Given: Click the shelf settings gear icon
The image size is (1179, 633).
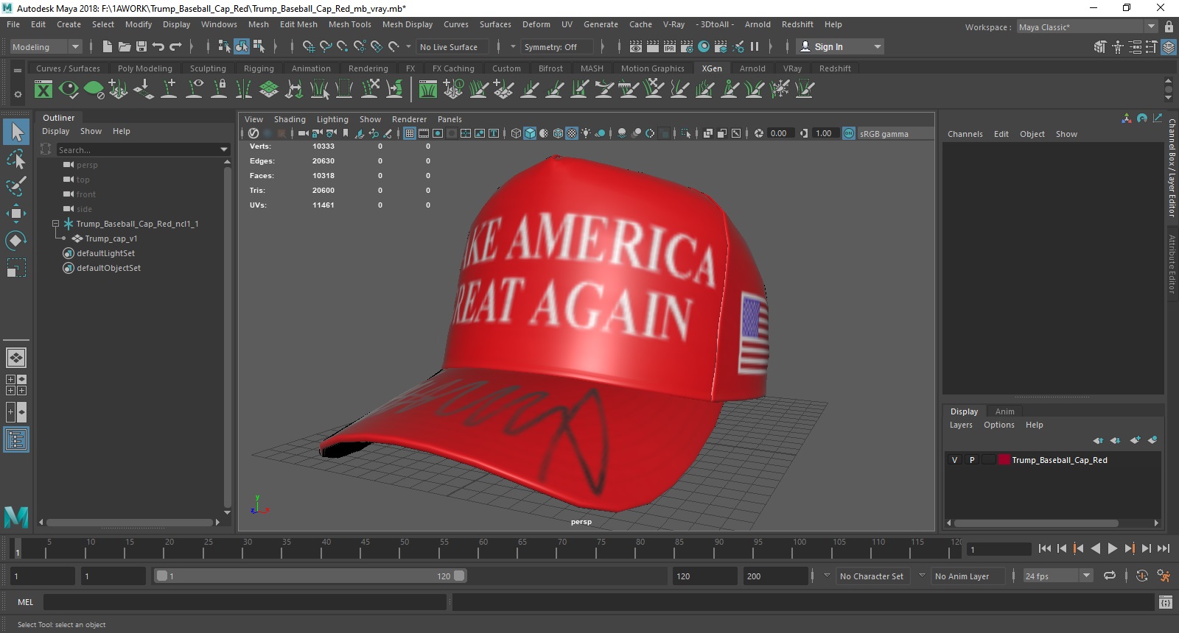Looking at the screenshot, I should coord(18,94).
